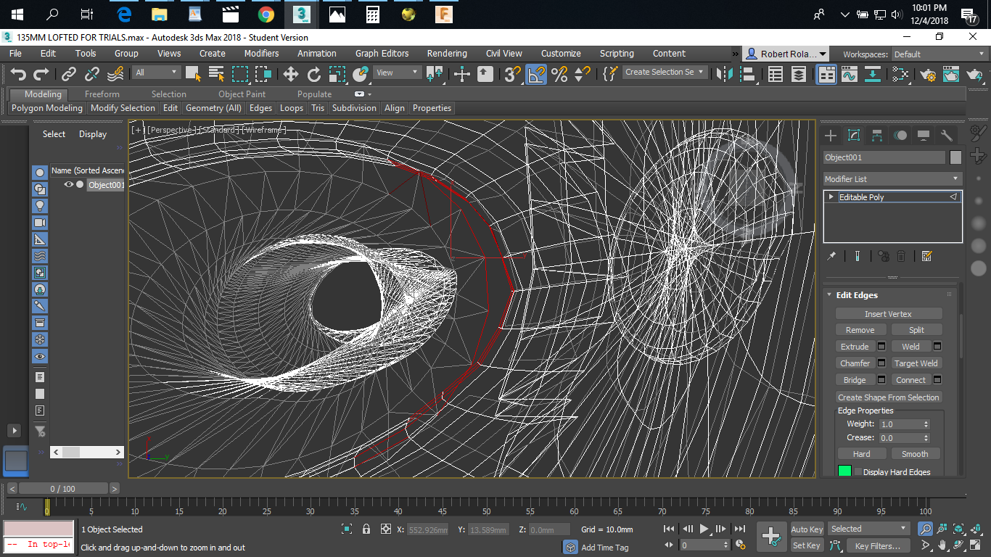Click Remove Modifier trash icon

901,256
